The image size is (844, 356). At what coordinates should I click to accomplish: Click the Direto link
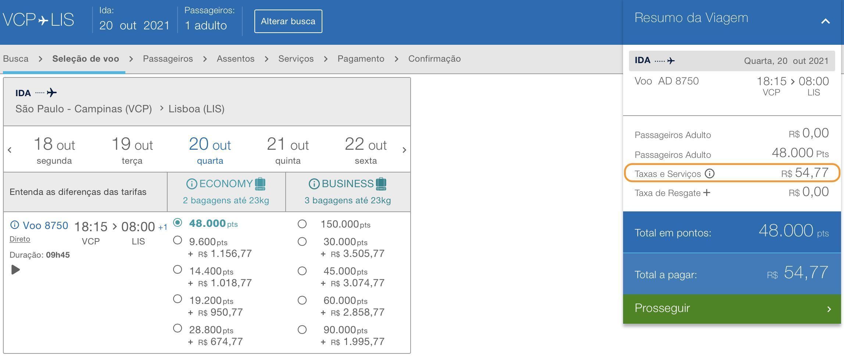click(20, 239)
